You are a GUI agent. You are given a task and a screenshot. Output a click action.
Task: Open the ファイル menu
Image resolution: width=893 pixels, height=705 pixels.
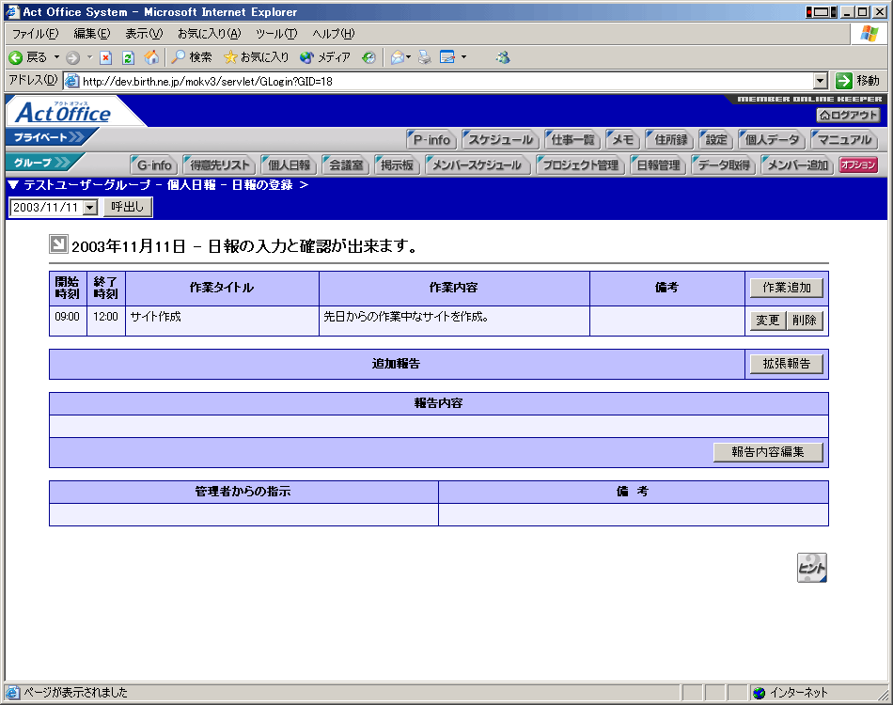click(35, 34)
